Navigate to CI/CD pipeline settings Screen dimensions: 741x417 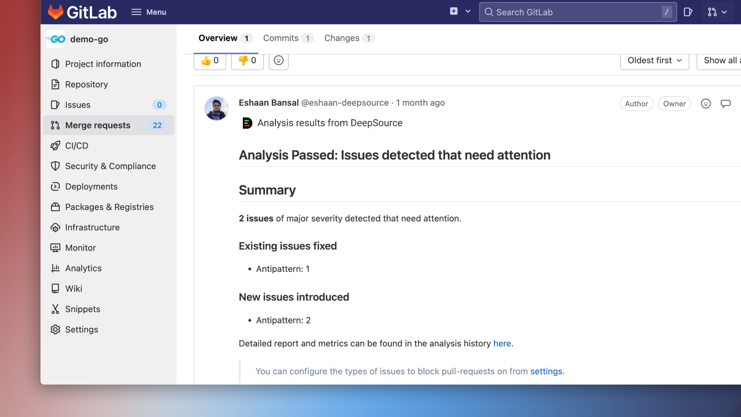[76, 145]
